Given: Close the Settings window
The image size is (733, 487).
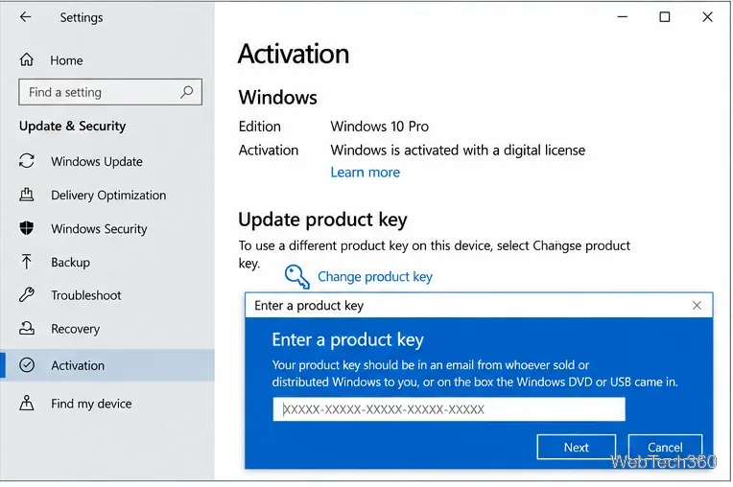Looking at the screenshot, I should tap(707, 17).
